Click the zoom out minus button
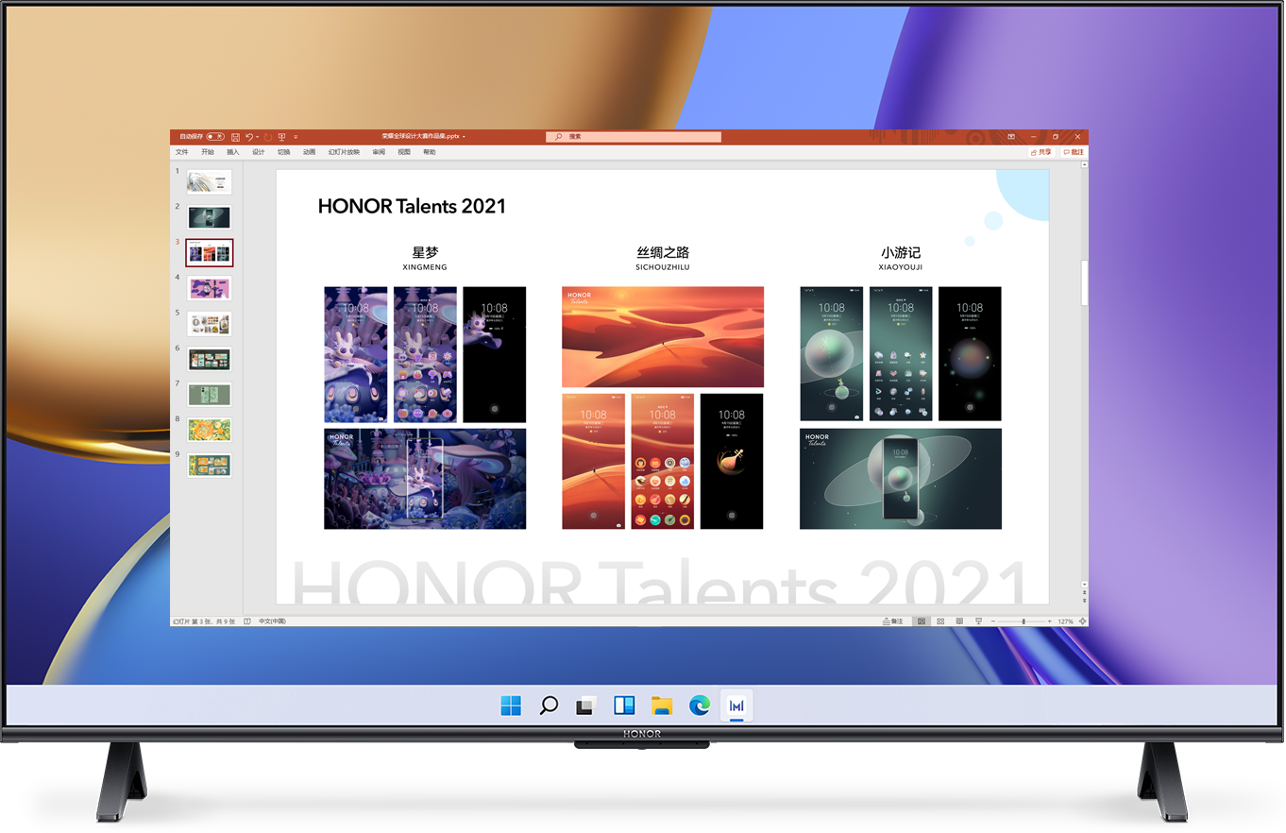The height and width of the screenshot is (833, 1286). (x=993, y=621)
